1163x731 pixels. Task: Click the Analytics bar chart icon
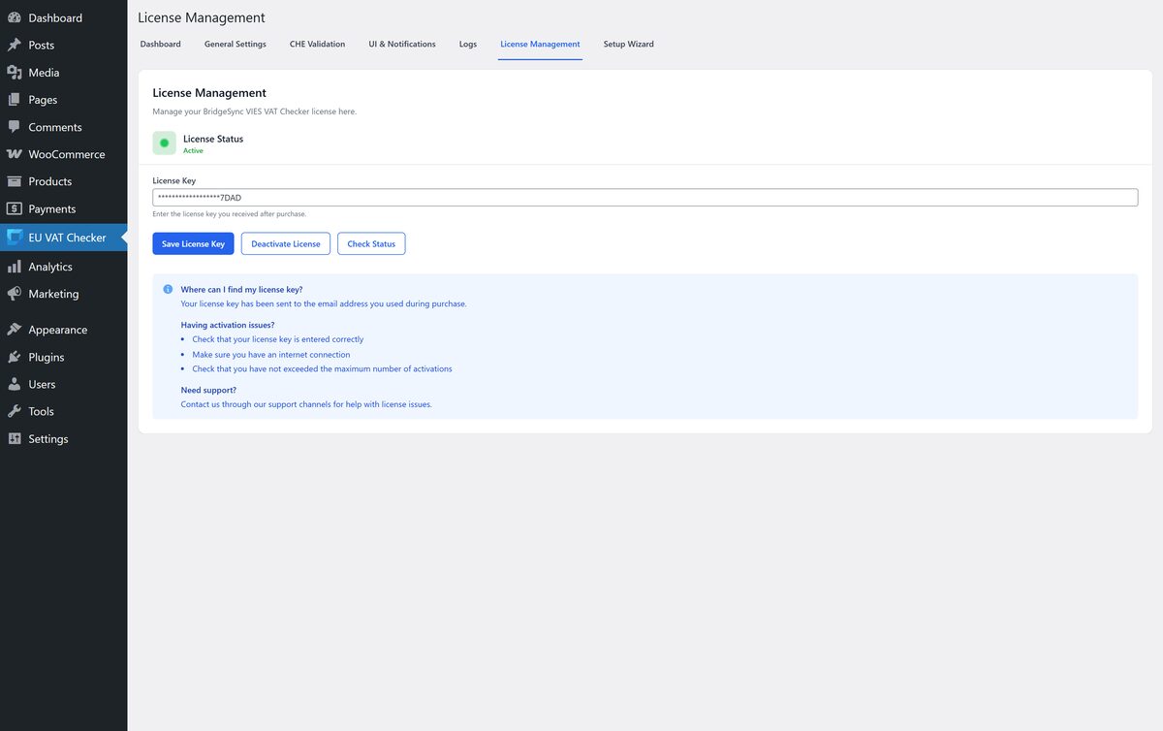(15, 267)
